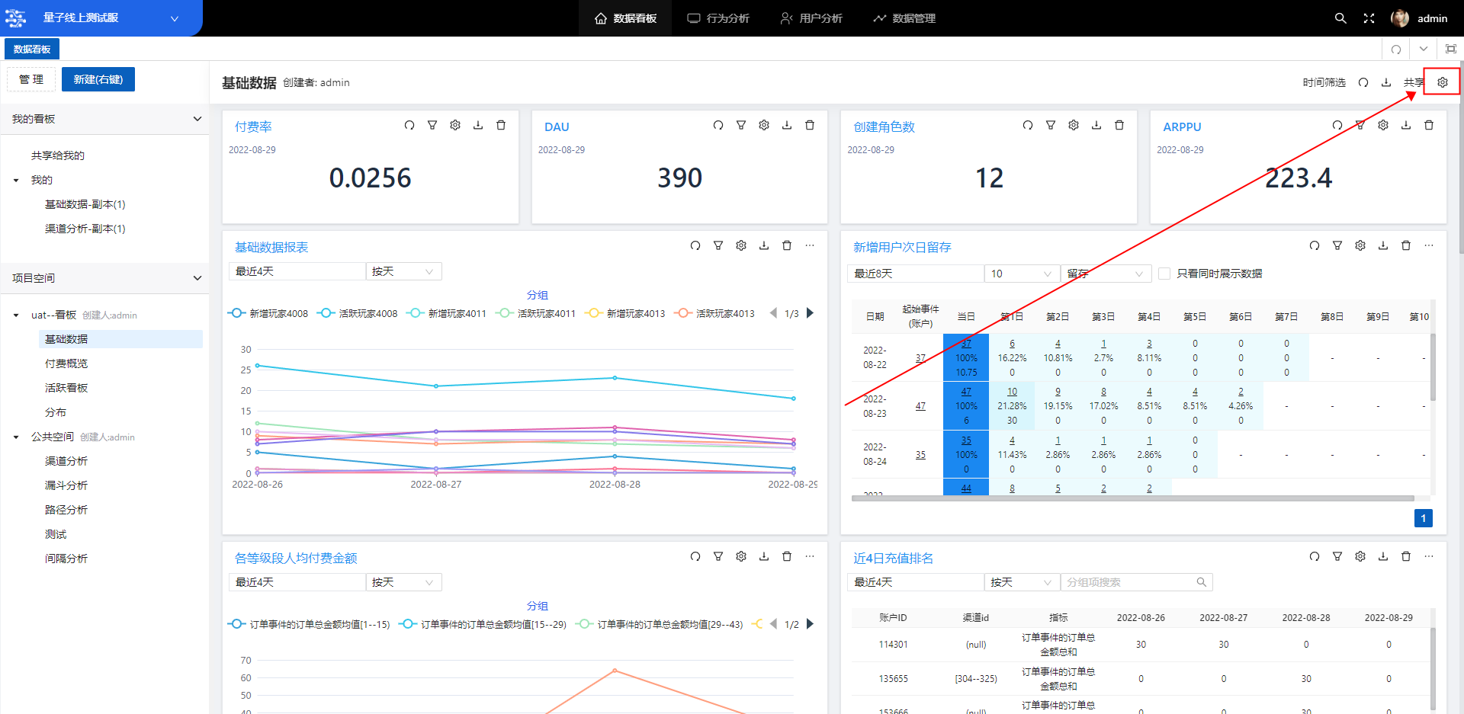Click the 新建(右键) button
This screenshot has width=1464, height=714.
[x=98, y=79]
